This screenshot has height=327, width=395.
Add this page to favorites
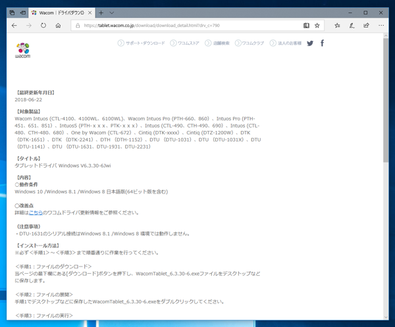[x=317, y=26]
